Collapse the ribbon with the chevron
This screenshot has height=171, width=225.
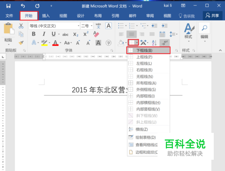tap(220, 50)
